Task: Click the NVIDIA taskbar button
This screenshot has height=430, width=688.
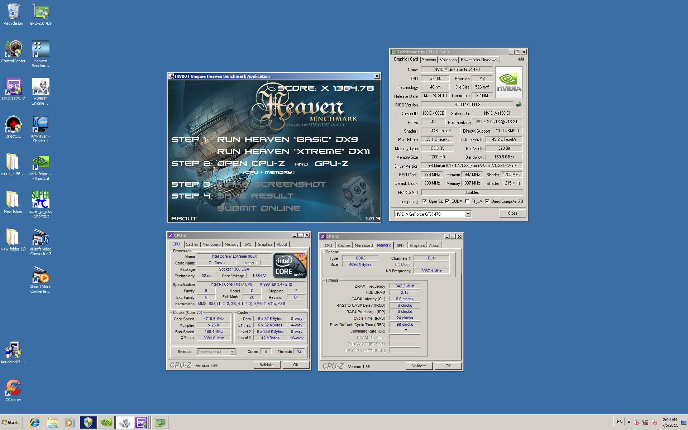Action: (106, 422)
